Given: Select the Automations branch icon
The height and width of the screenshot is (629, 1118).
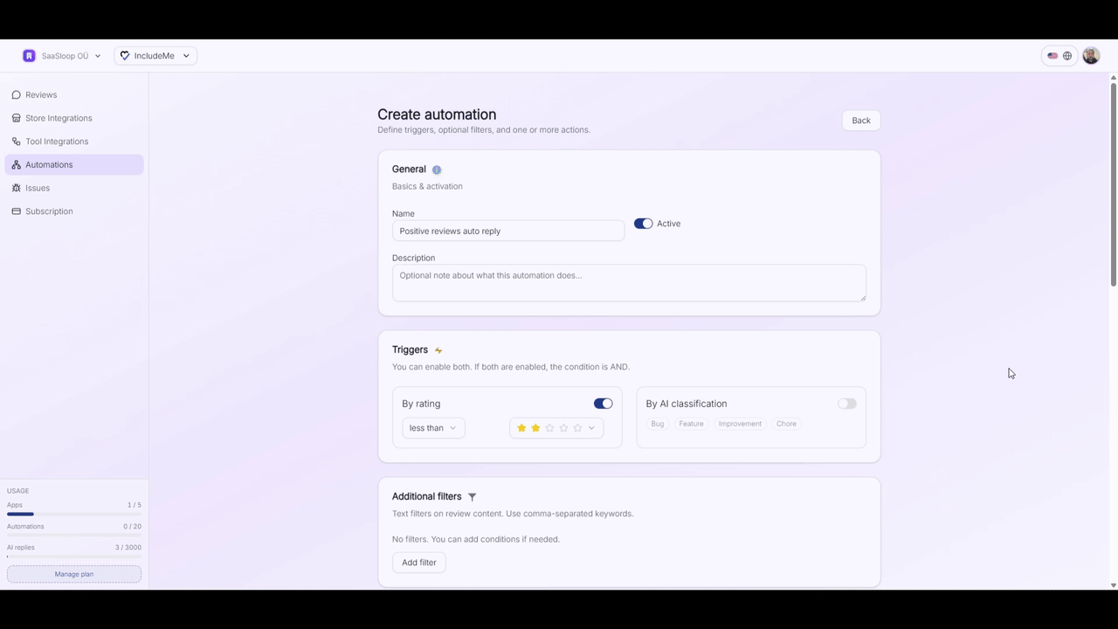Looking at the screenshot, I should point(17,164).
